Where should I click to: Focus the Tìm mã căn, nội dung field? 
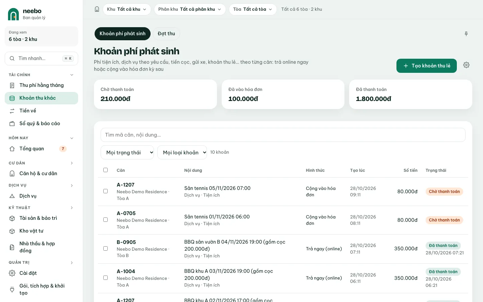[x=283, y=135]
